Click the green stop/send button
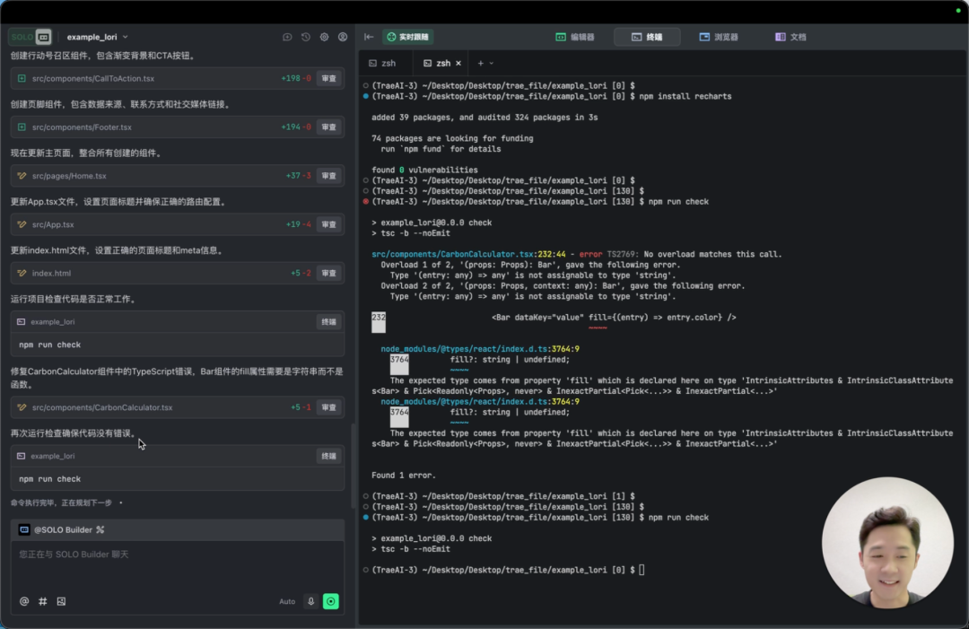The height and width of the screenshot is (629, 969). coord(331,601)
